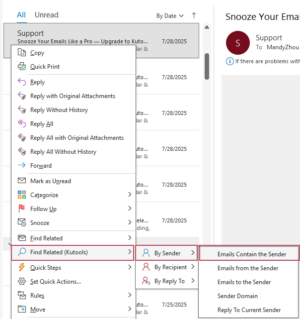Click the Reply Without History icon

tap(22, 109)
